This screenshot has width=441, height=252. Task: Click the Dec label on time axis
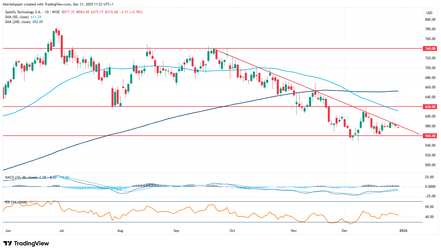tap(344, 231)
